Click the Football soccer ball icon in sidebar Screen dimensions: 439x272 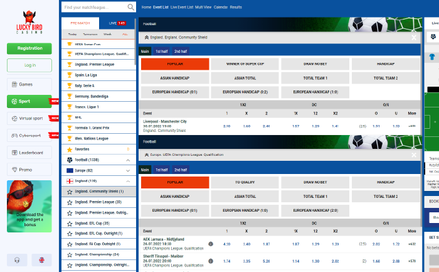tap(70, 160)
